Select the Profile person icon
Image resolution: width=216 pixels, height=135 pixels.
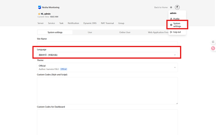171,19
